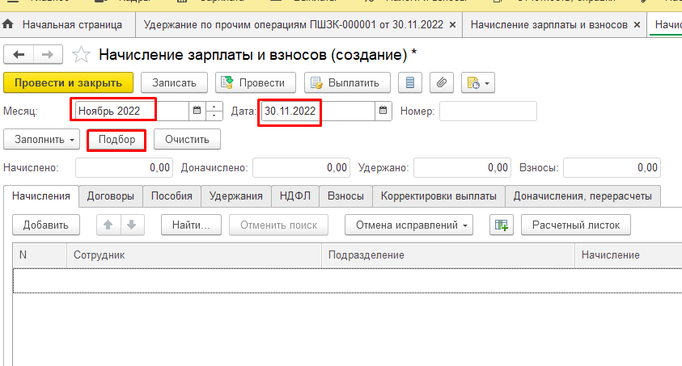Click the Очистить button
This screenshot has width=682, height=366.
pos(187,139)
